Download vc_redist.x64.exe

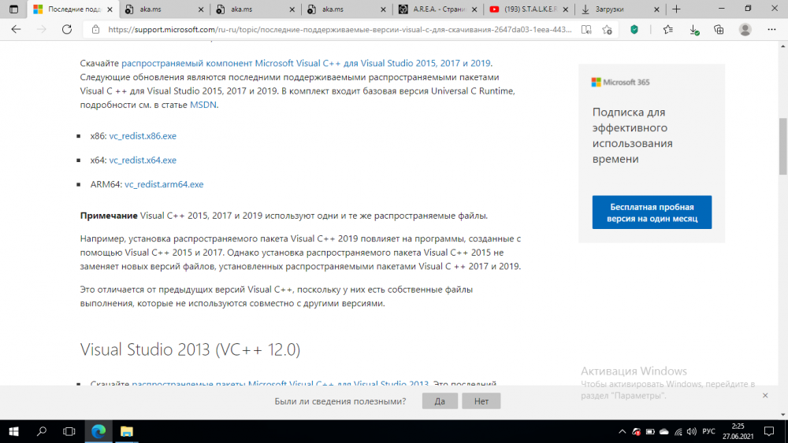143,160
